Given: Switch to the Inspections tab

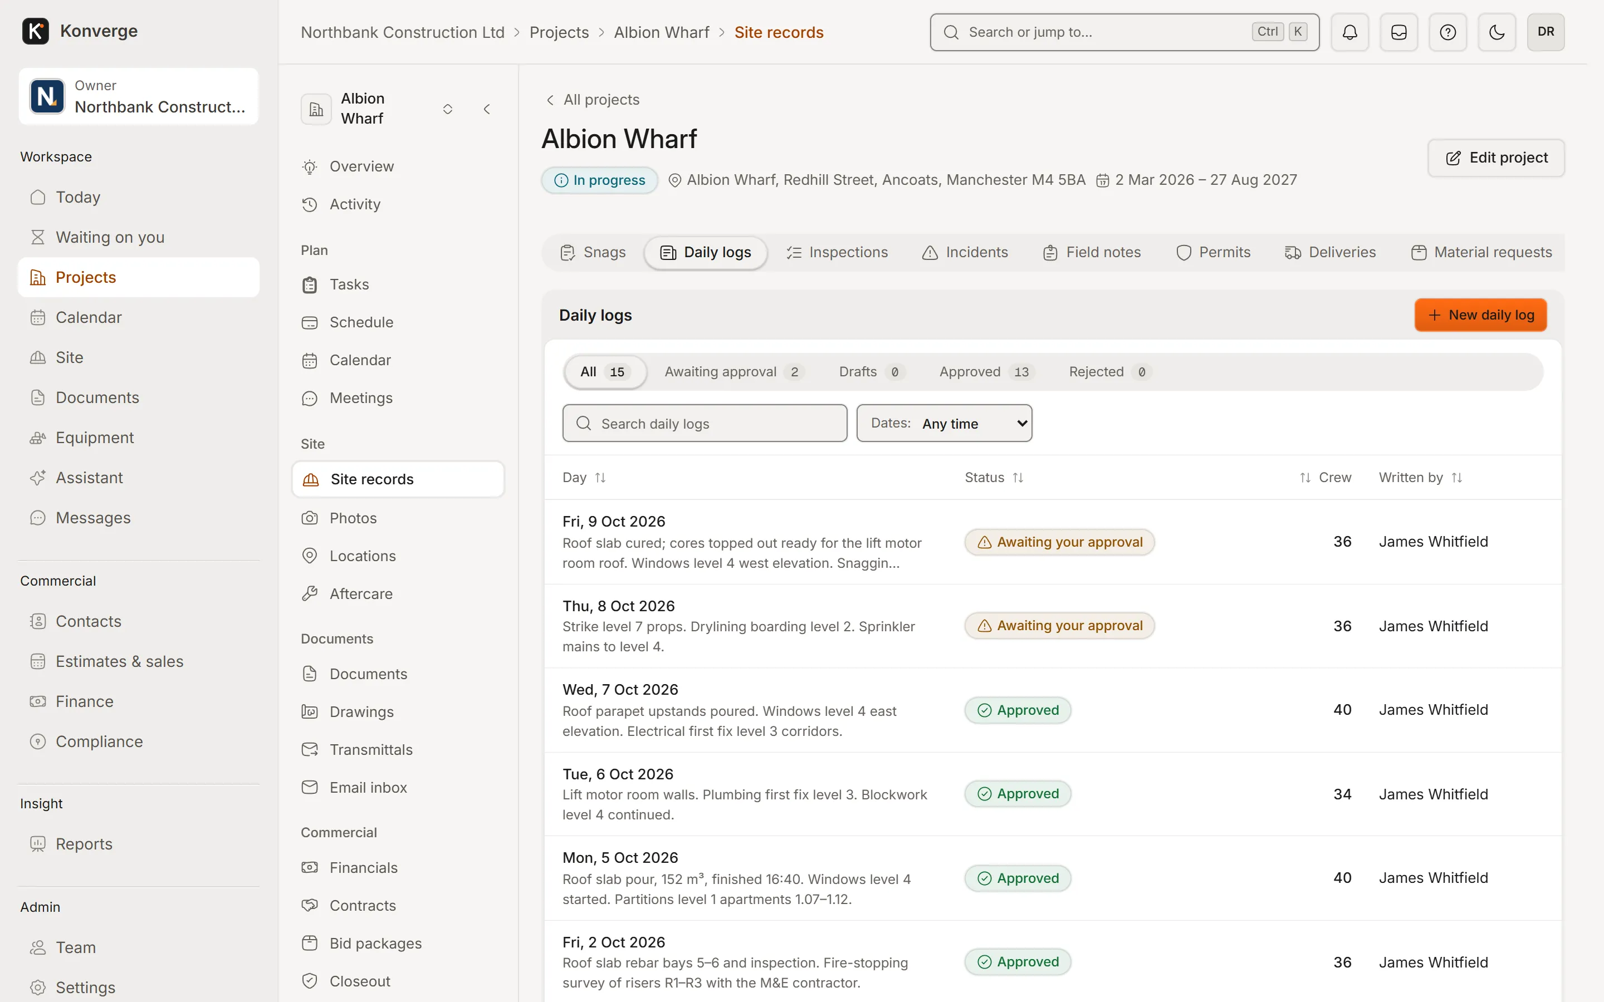Looking at the screenshot, I should (x=837, y=253).
